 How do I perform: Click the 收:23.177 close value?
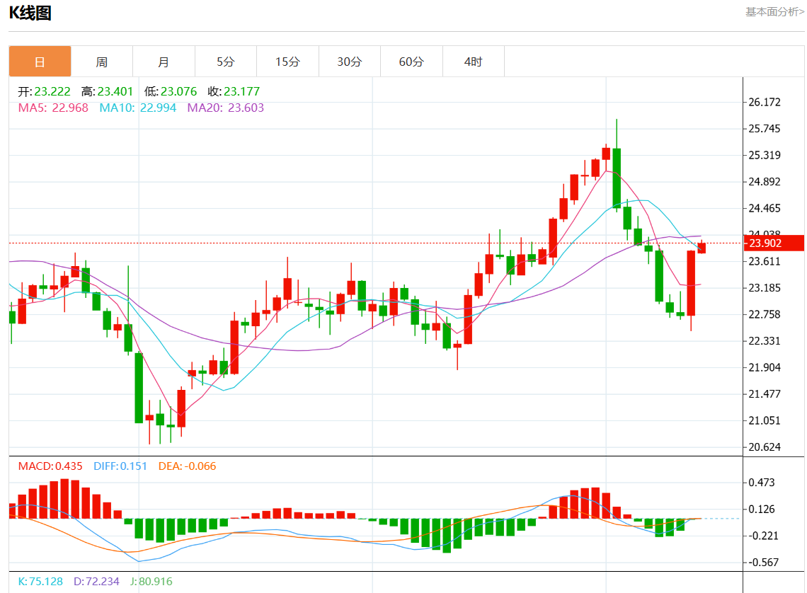pyautogui.click(x=234, y=91)
